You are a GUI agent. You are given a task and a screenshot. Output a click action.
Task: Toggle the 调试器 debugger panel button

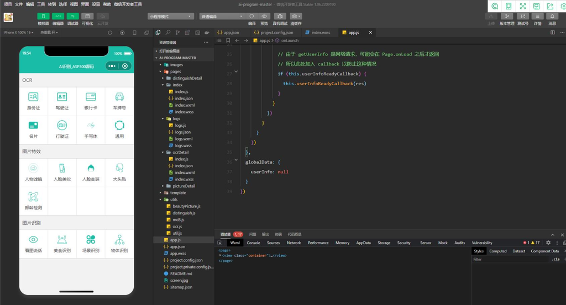pyautogui.click(x=72, y=16)
